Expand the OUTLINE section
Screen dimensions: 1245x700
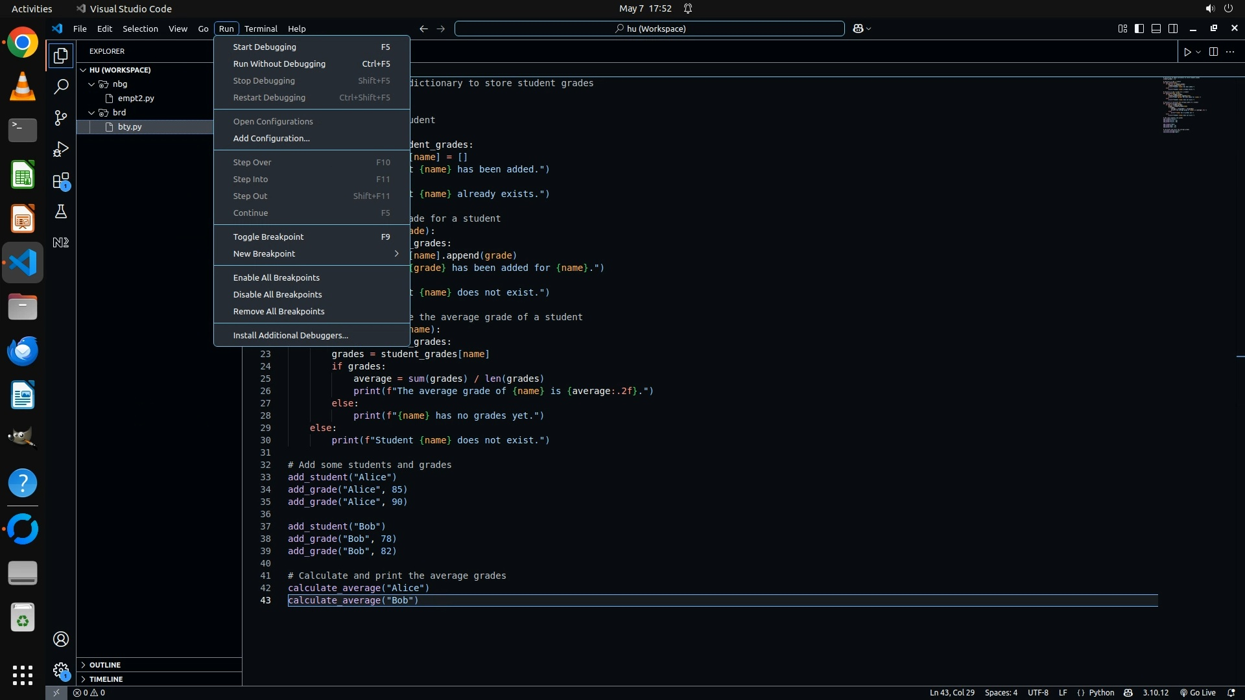coord(105,665)
